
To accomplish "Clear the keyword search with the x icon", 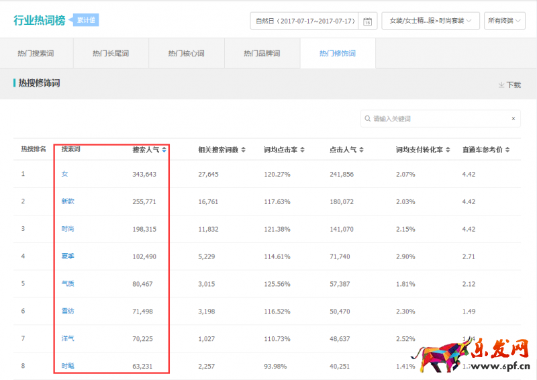I will (514, 119).
